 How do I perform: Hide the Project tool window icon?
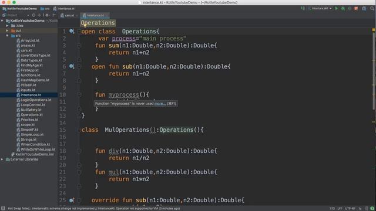tap(54, 15)
